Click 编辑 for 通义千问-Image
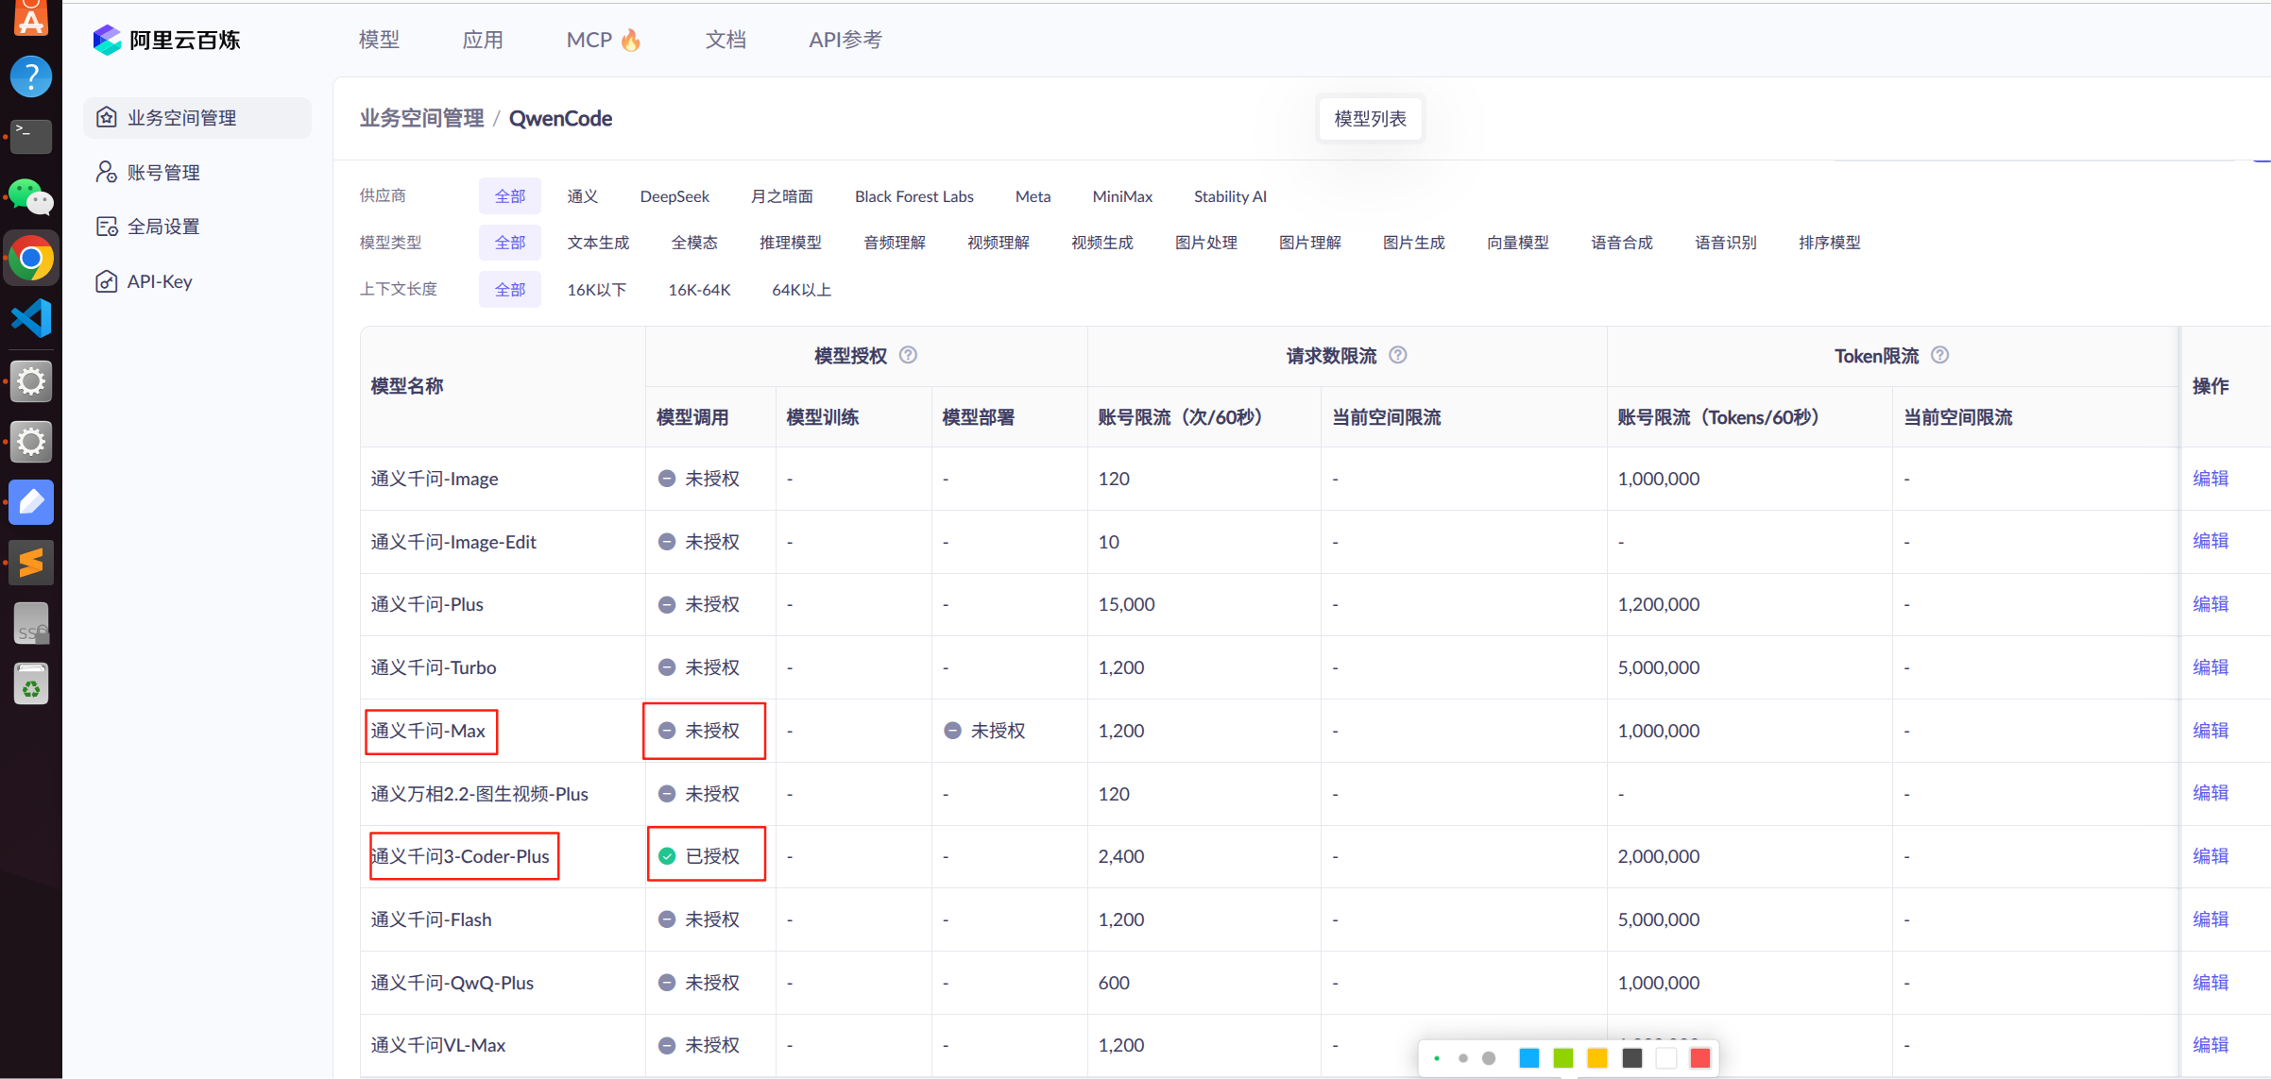The image size is (2271, 1079). pos(2211,479)
